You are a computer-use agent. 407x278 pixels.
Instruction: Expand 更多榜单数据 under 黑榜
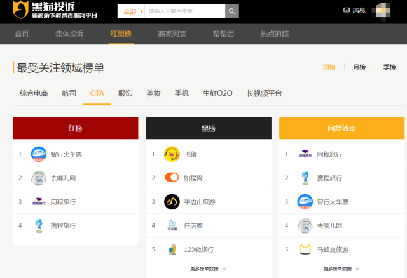[x=209, y=268]
